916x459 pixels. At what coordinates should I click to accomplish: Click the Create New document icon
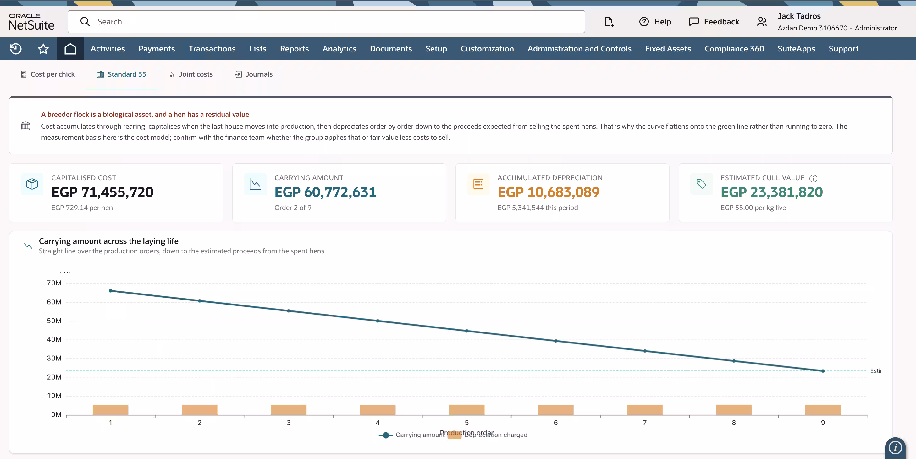(x=609, y=22)
